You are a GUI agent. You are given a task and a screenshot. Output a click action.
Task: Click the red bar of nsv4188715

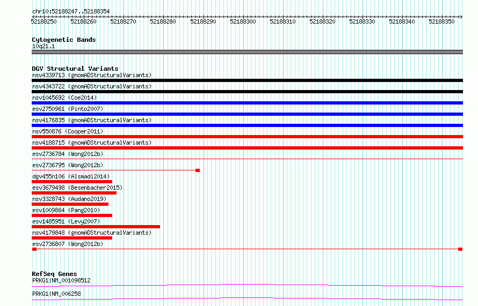tap(247, 148)
